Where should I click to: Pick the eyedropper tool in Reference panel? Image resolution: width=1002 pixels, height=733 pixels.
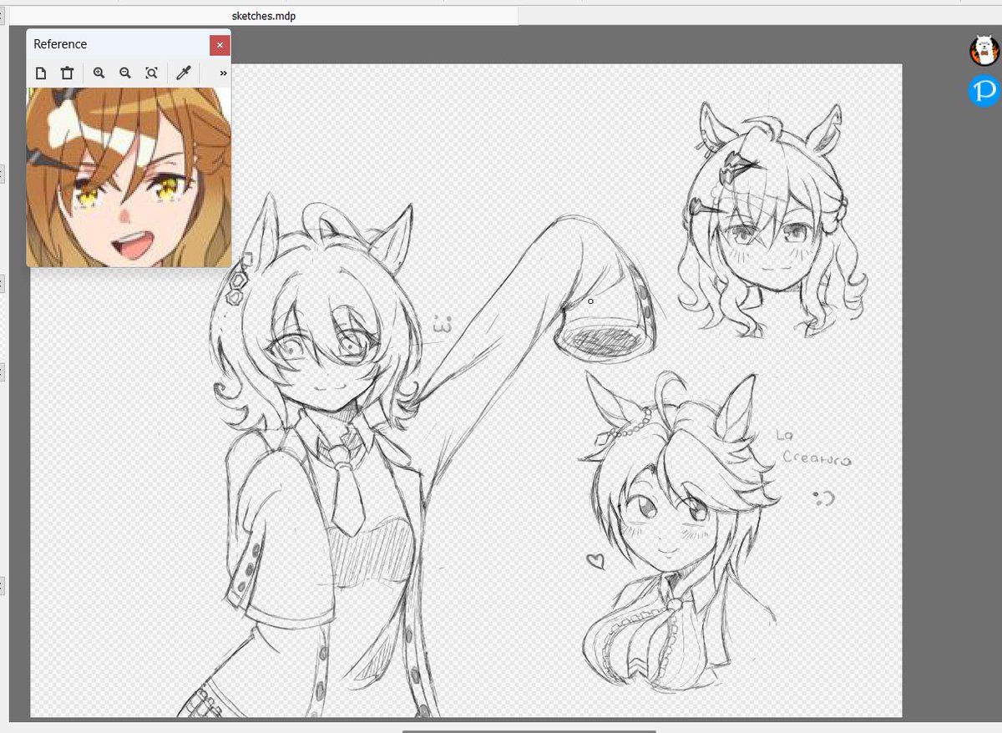pos(184,73)
